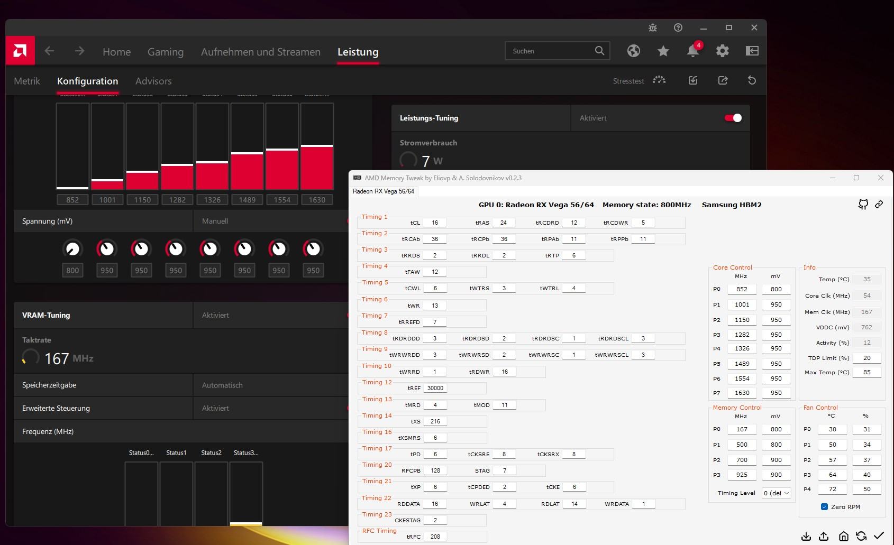Image resolution: width=894 pixels, height=545 pixels.
Task: Click the AMD logo in the Radeon software
Action: tap(20, 51)
